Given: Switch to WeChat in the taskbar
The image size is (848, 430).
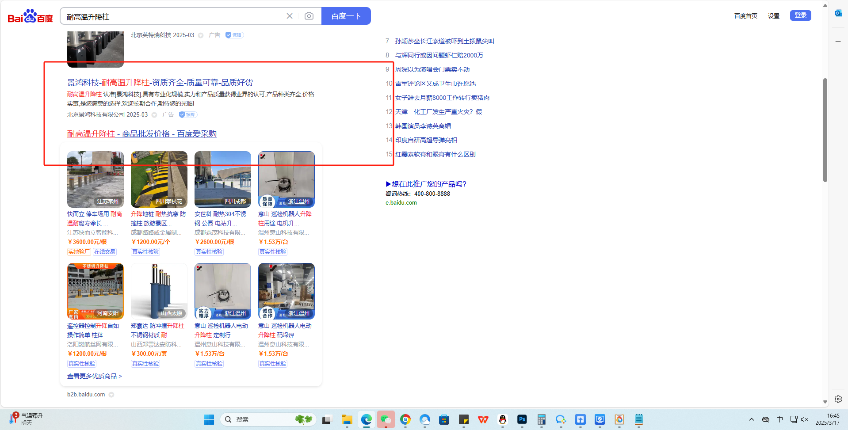Looking at the screenshot, I should click(386, 419).
